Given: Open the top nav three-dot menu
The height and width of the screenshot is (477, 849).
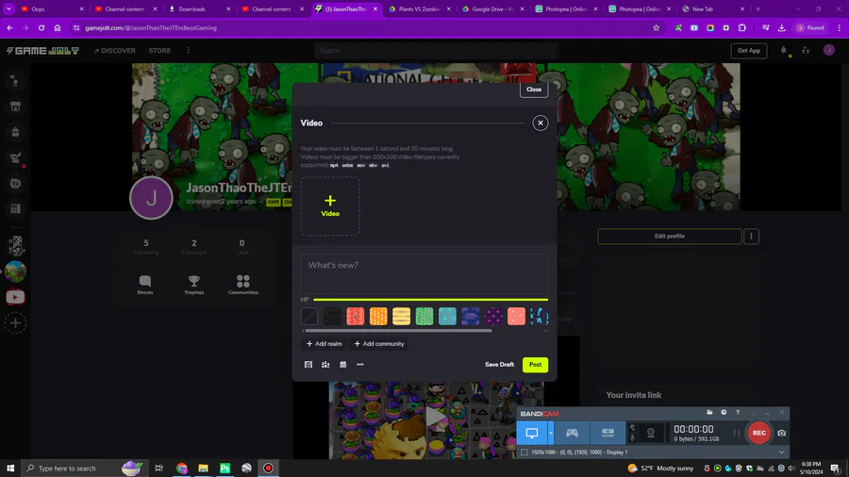Looking at the screenshot, I should pyautogui.click(x=189, y=50).
